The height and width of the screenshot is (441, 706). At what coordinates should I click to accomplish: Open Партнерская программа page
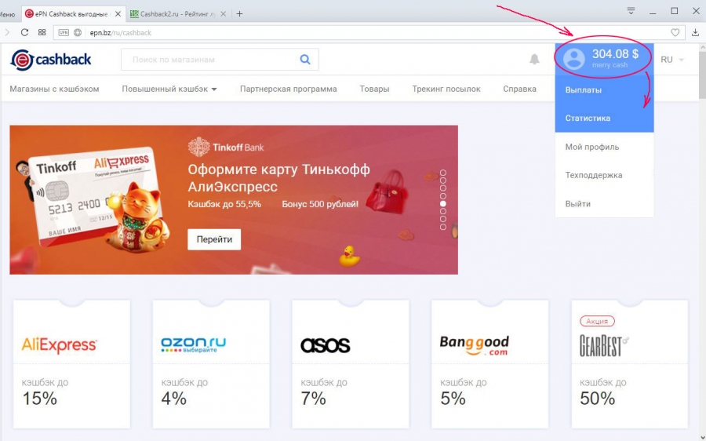pos(288,89)
